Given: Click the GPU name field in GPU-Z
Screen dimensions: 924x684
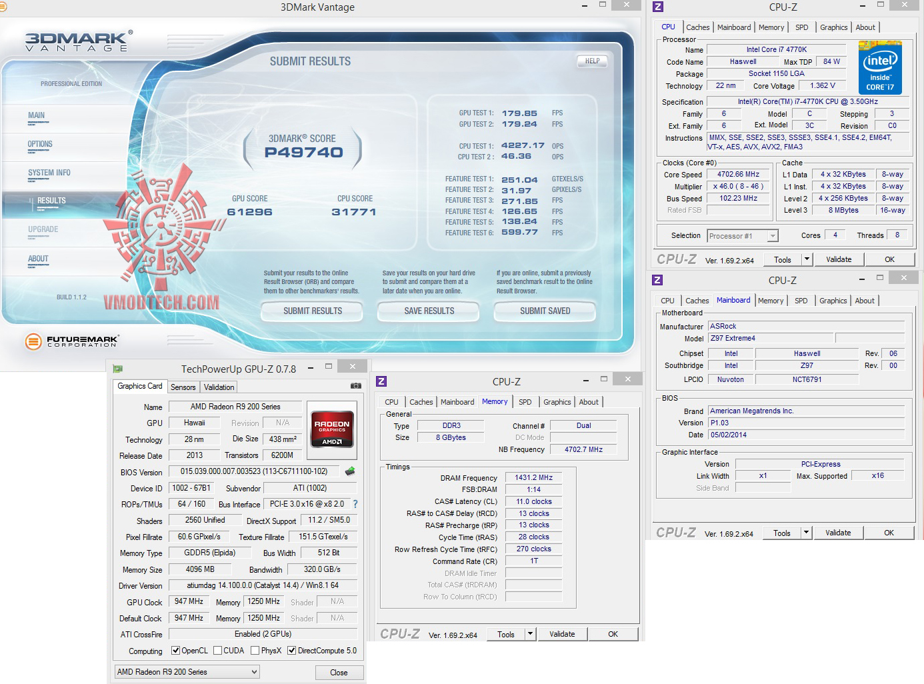Looking at the screenshot, I should [235, 407].
